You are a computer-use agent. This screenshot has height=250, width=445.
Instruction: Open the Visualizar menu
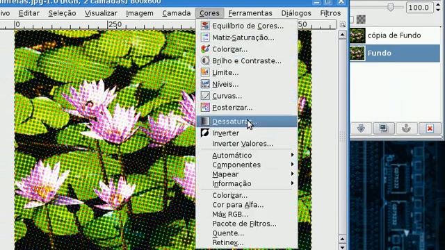(x=101, y=13)
